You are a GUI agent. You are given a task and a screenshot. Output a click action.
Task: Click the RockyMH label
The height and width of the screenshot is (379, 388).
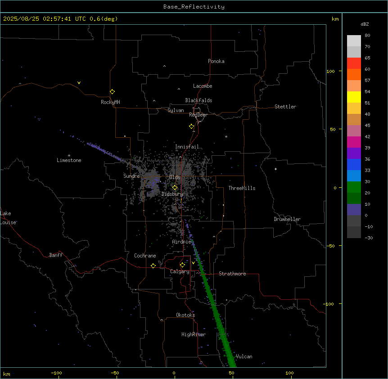pyautogui.click(x=110, y=102)
